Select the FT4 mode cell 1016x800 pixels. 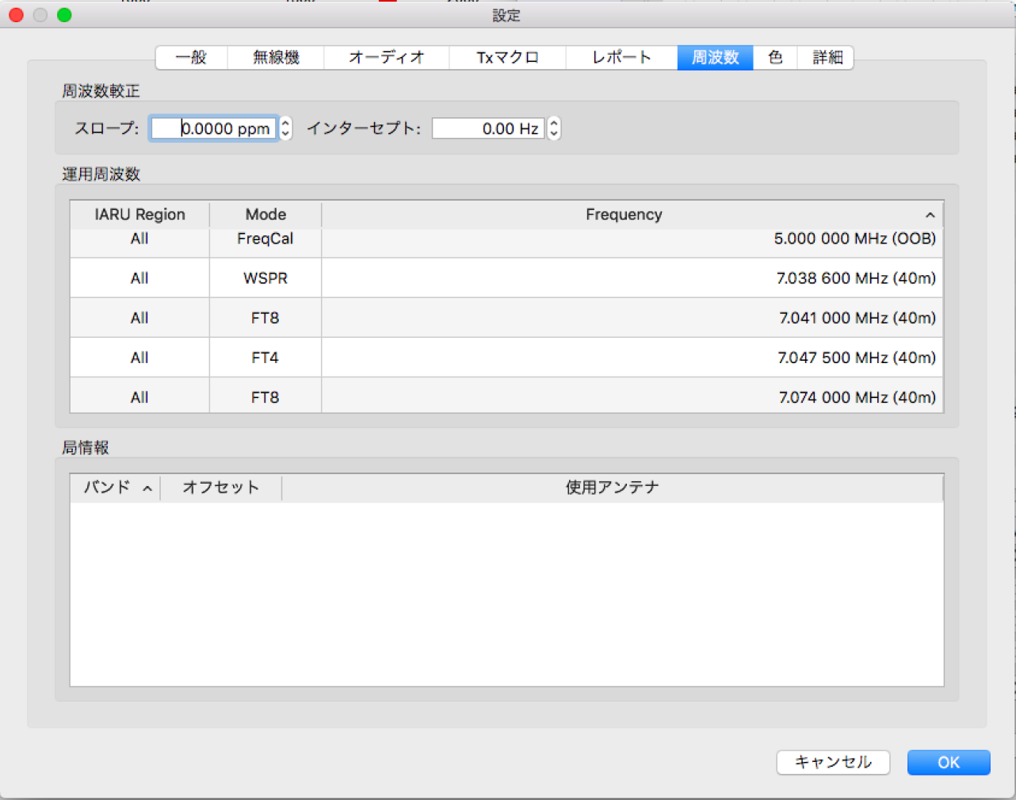(x=265, y=358)
